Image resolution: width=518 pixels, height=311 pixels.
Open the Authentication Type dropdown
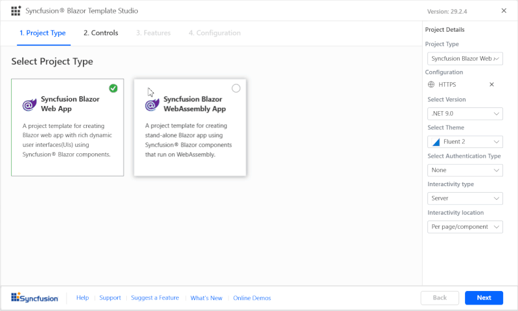coord(465,170)
